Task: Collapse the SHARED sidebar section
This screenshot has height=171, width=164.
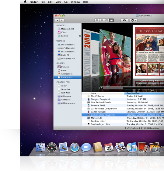Action: [56, 41]
